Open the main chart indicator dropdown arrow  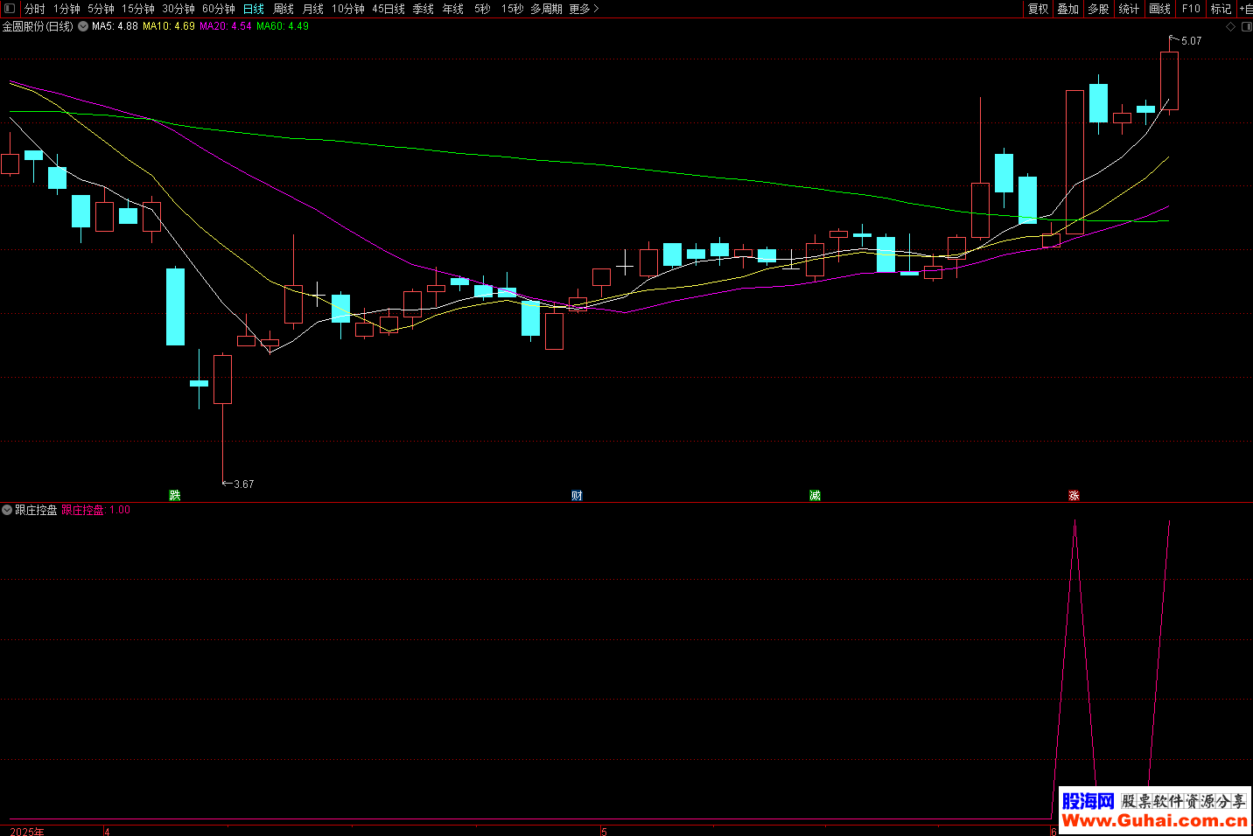pyautogui.click(x=83, y=27)
